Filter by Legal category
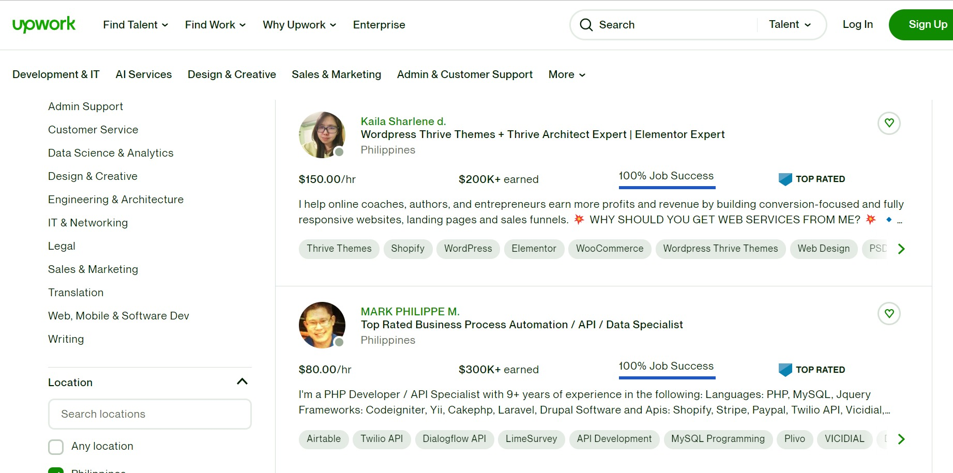 62,246
